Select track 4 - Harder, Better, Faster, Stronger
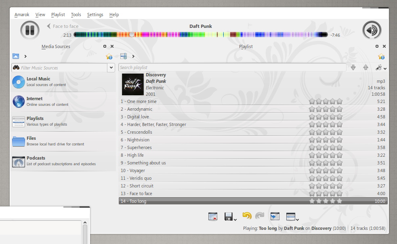Screen dimensions: 397x244 253,124
